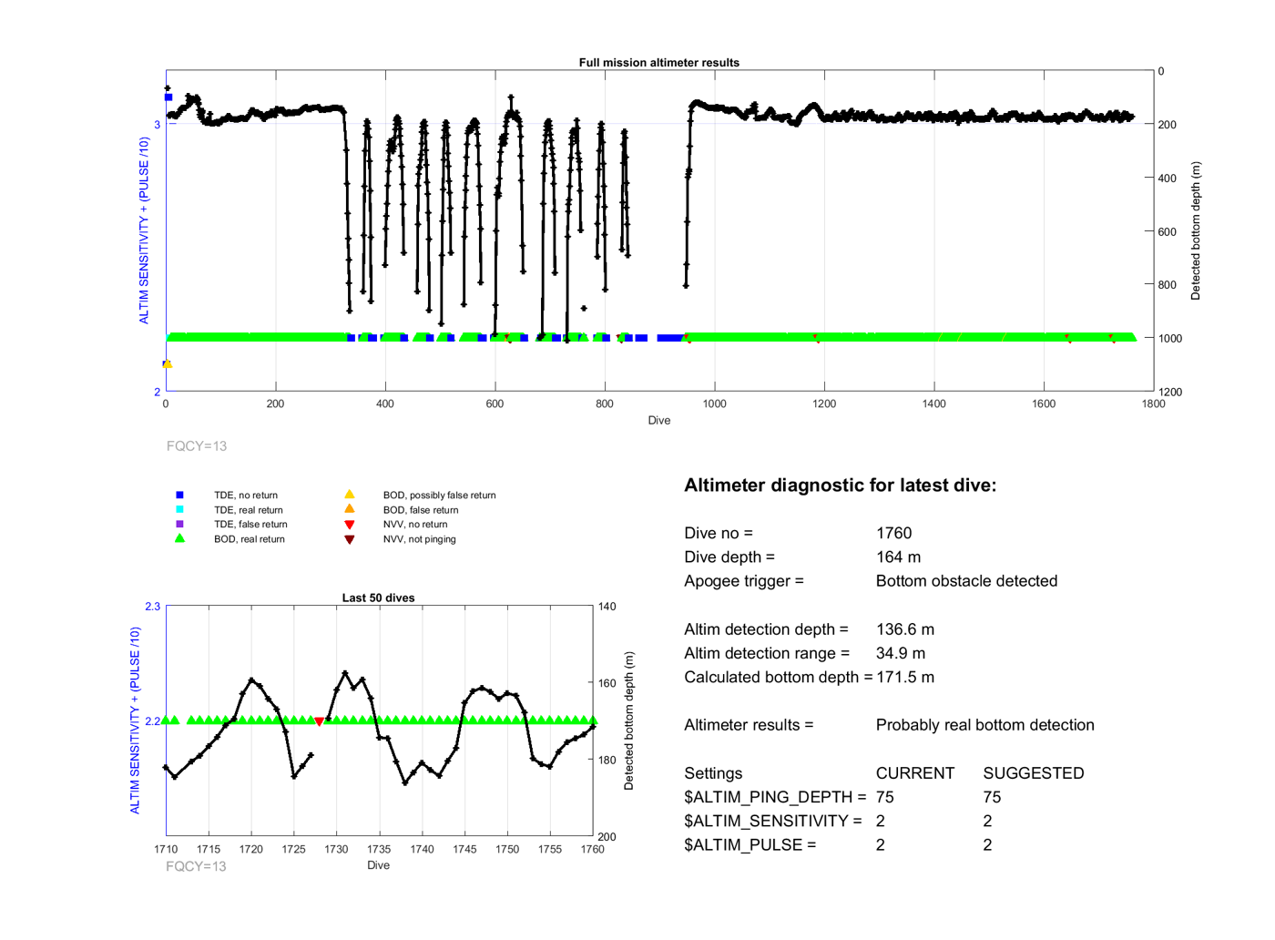Click the '$ALTIM_PING_DEPTH =' setting name
This screenshot has width=1275, height=940.
coord(775,797)
